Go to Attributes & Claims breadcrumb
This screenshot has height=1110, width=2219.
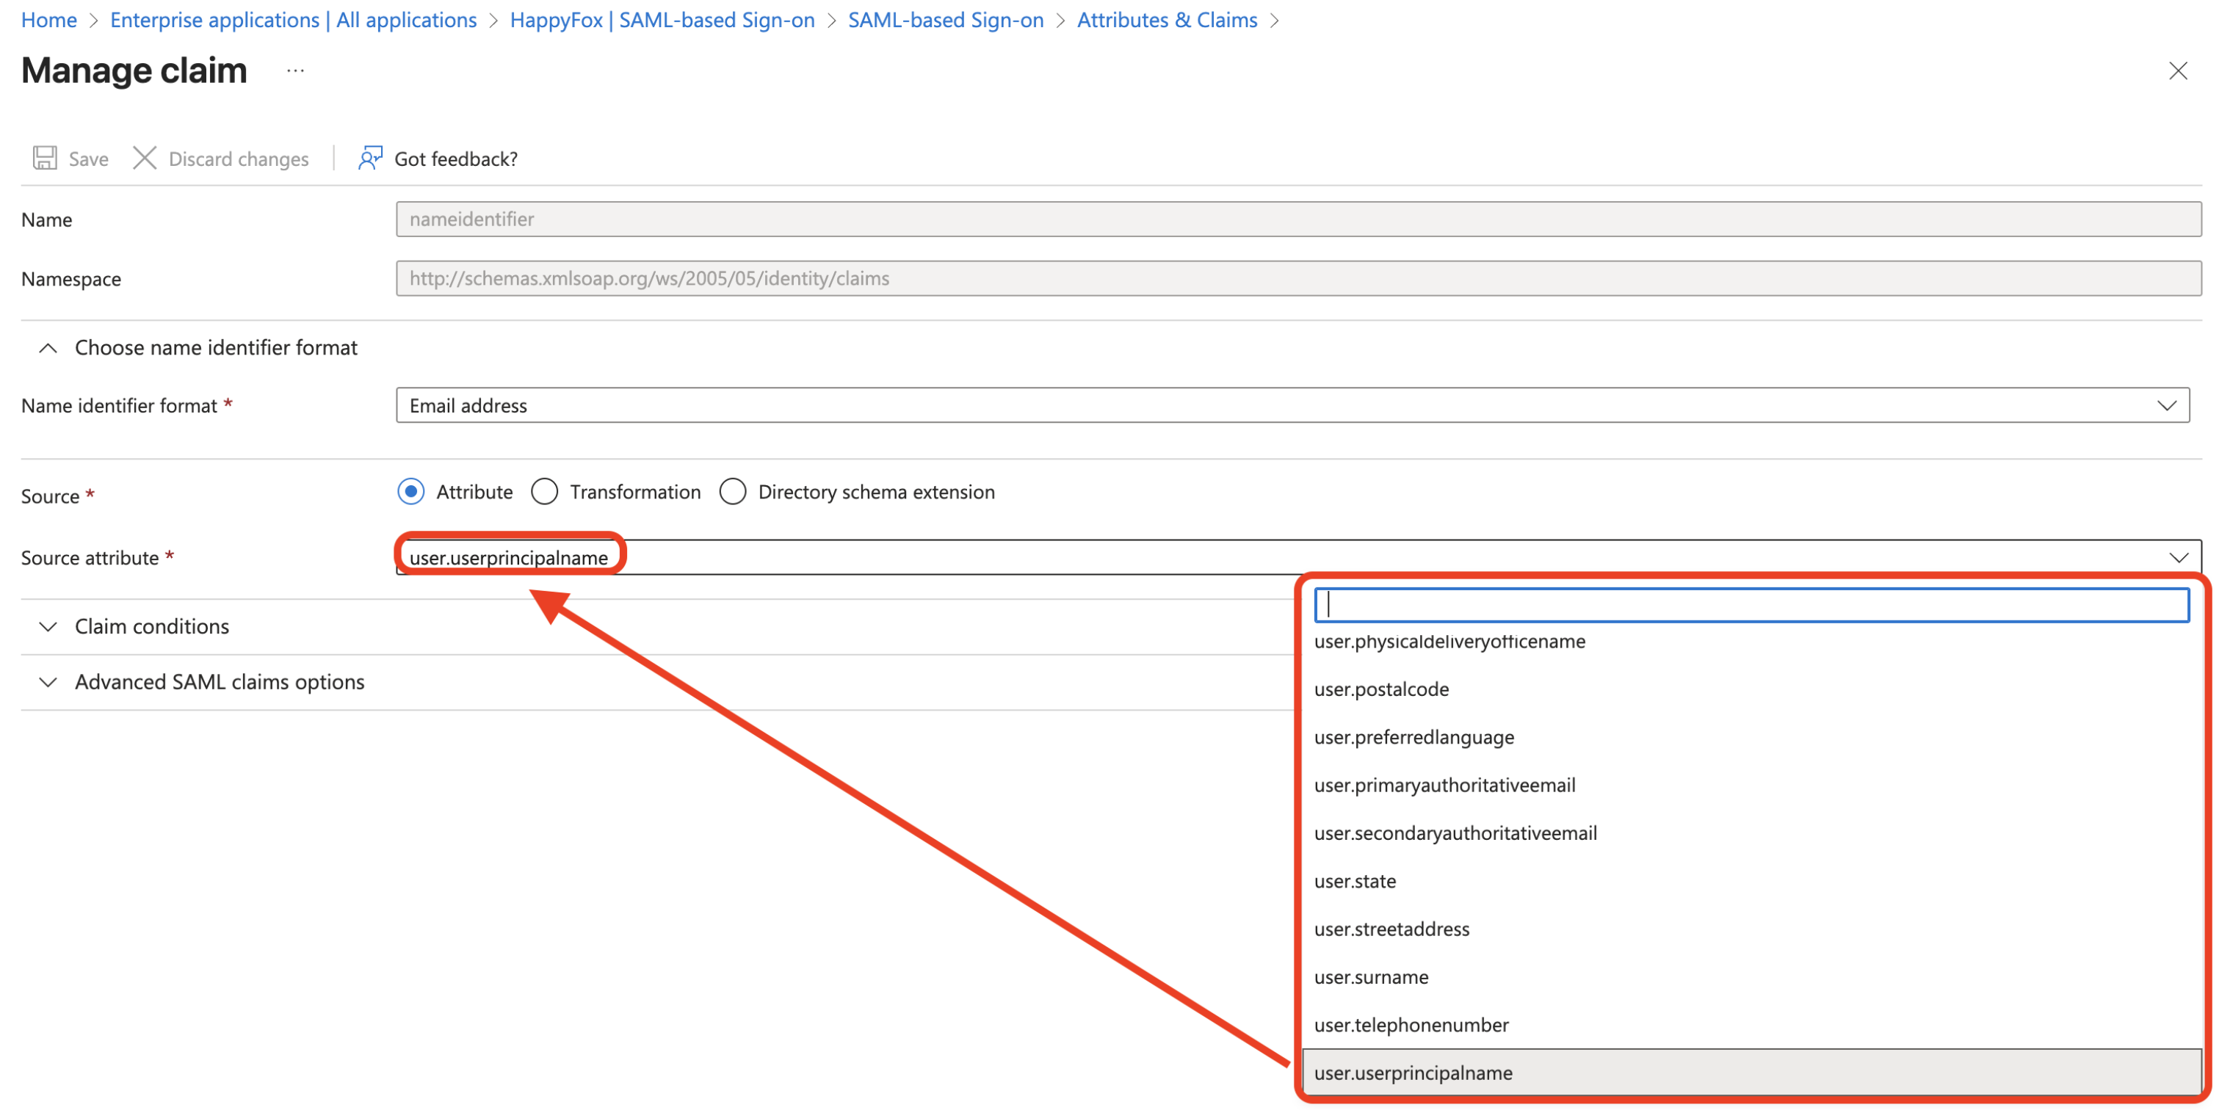point(1166,20)
